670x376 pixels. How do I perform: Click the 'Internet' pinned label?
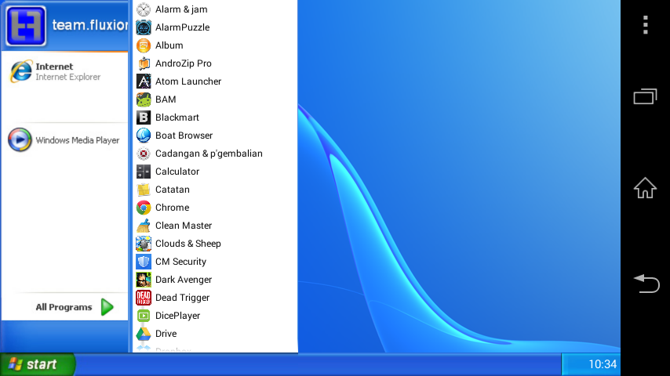pos(54,67)
